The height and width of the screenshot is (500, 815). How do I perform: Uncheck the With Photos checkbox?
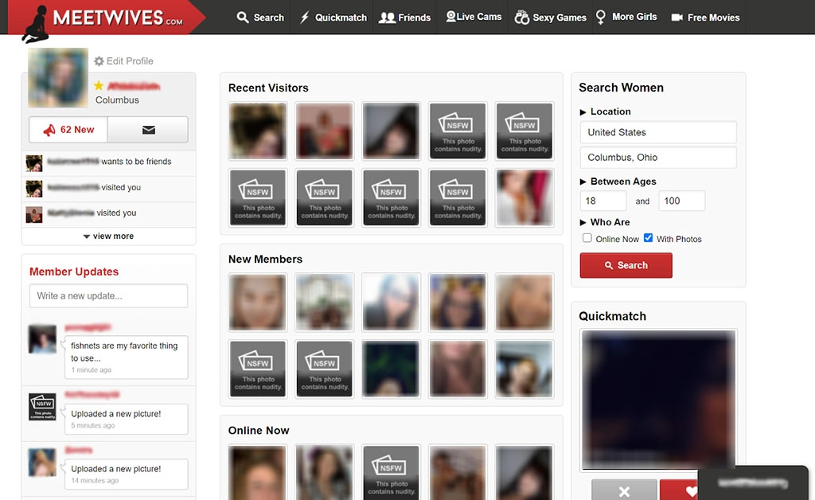coord(648,238)
